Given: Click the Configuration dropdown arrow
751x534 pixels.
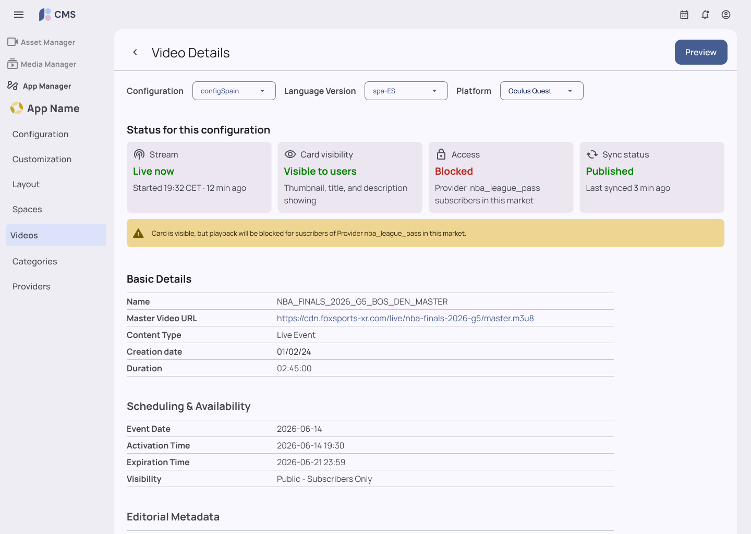Looking at the screenshot, I should [x=262, y=91].
